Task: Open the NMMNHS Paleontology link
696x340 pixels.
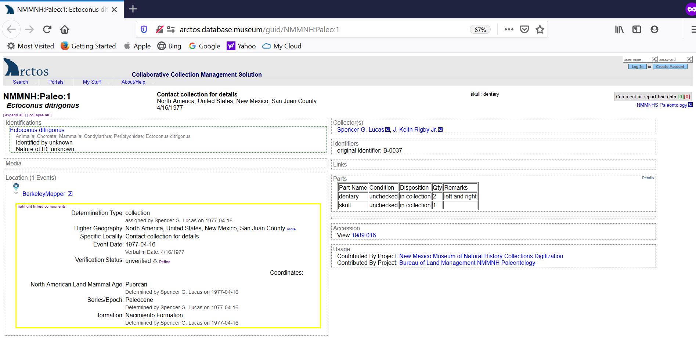Action: pyautogui.click(x=661, y=105)
